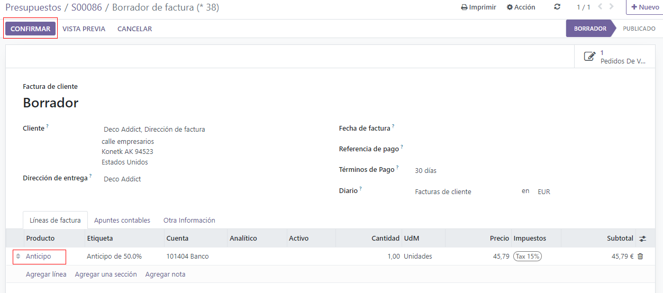The height and width of the screenshot is (293, 663).
Task: Print using the Imprimir button
Action: point(478,7)
